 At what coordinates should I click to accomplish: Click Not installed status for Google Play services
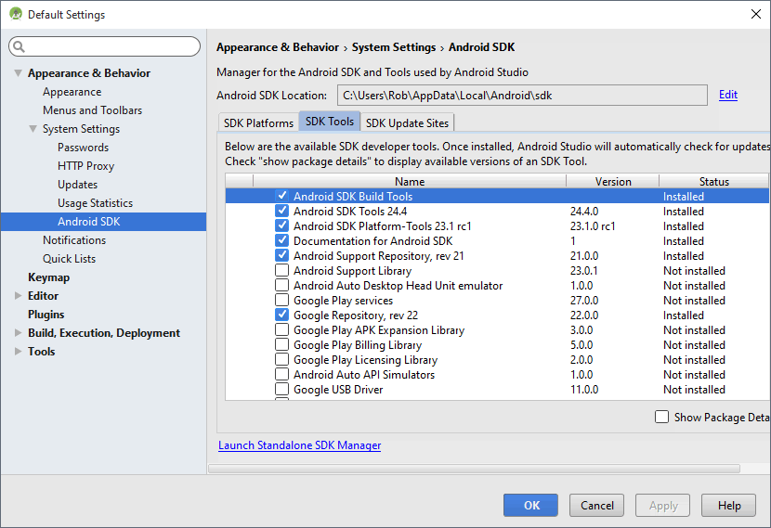pos(694,300)
